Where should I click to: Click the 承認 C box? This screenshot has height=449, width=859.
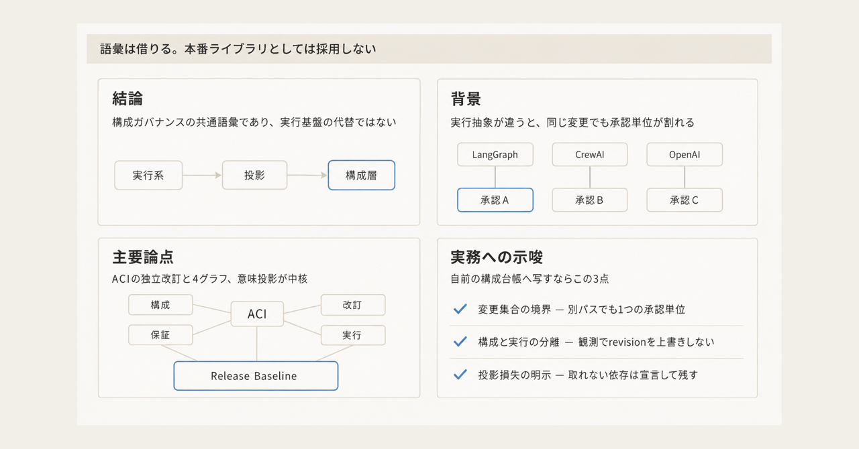[685, 200]
